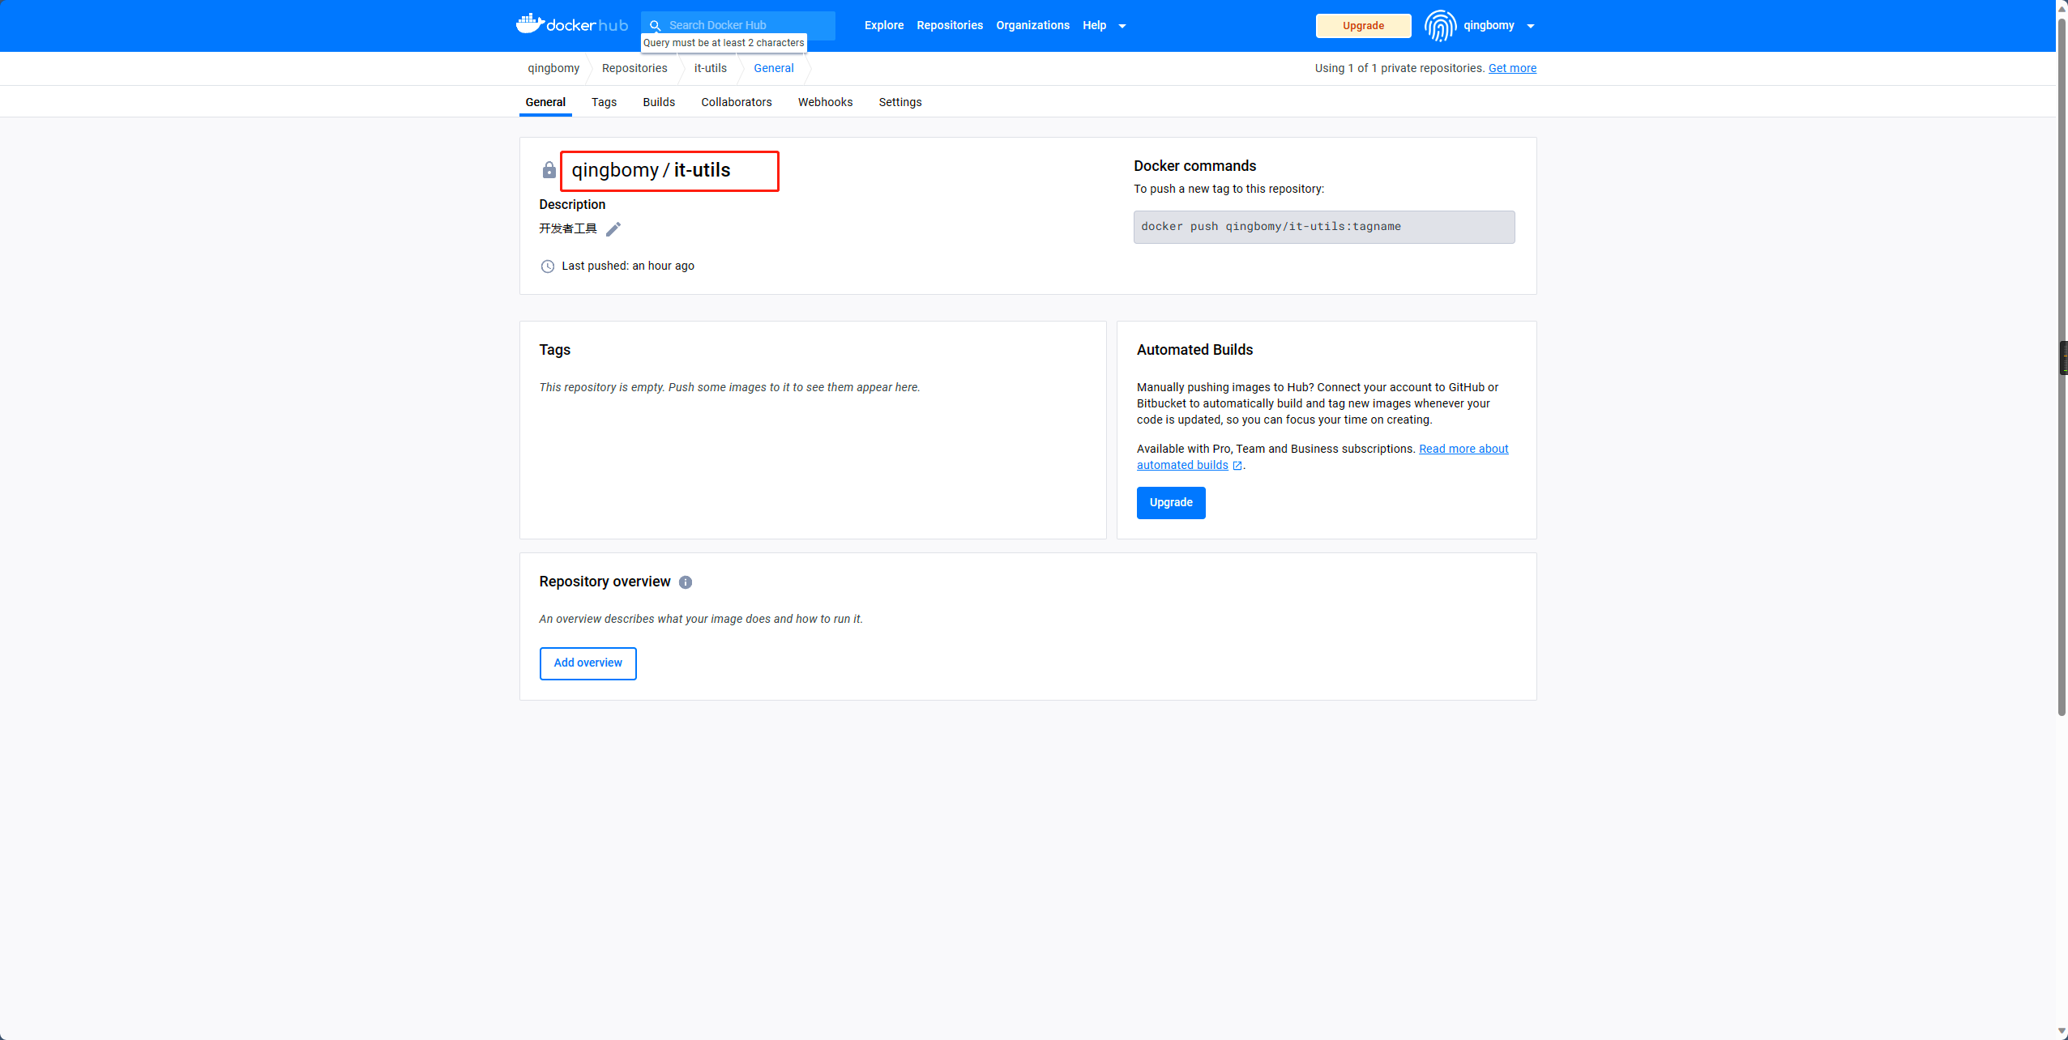Open Read more about automated builds link

pos(1463,449)
